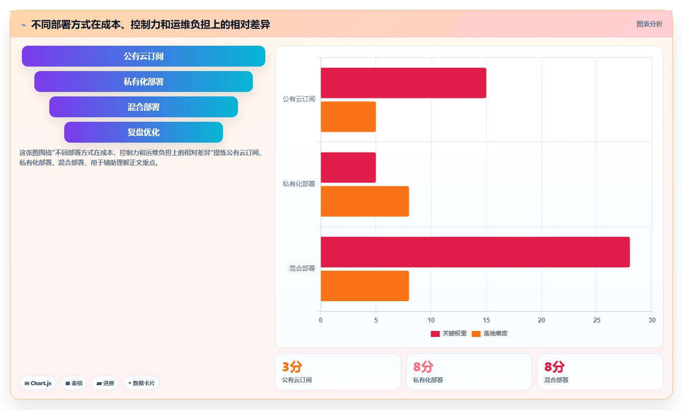This screenshot has height=410, width=683.
Task: Click the 私有化部署 y-axis label
Action: (x=299, y=184)
